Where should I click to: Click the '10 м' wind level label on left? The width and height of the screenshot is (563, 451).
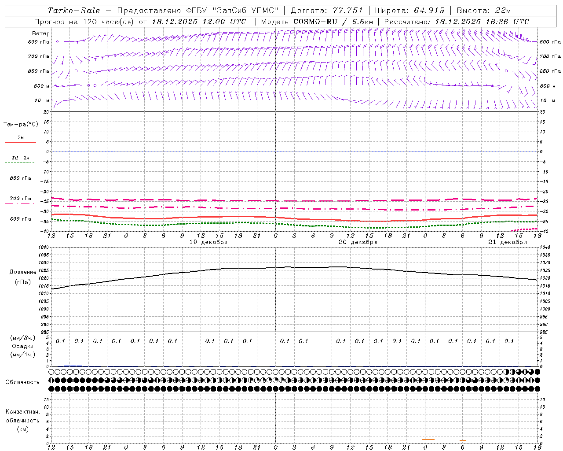click(x=42, y=100)
